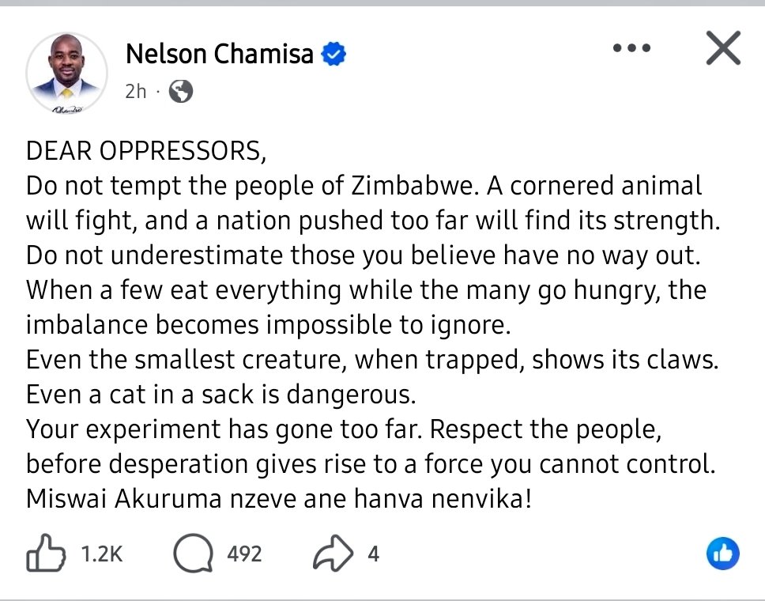Close the post with the X
This screenshot has height=601, width=765.
click(x=722, y=51)
